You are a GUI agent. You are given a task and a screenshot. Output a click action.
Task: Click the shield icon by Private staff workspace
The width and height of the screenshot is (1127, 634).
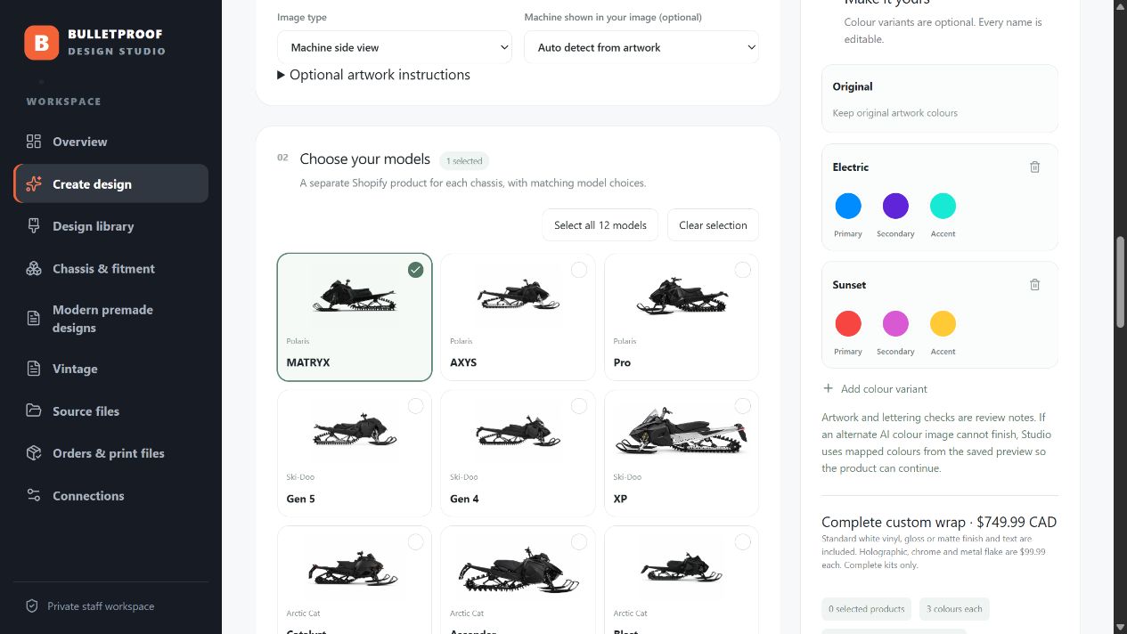(x=32, y=606)
